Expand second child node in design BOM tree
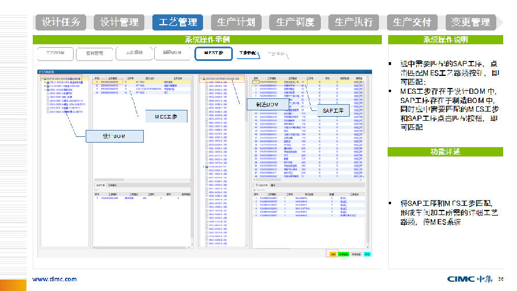 tap(46, 86)
